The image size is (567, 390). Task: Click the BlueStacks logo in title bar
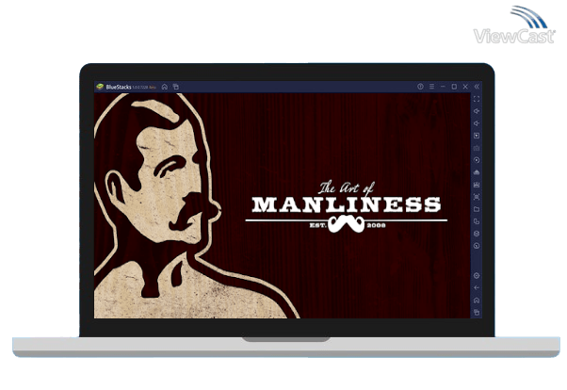click(100, 87)
